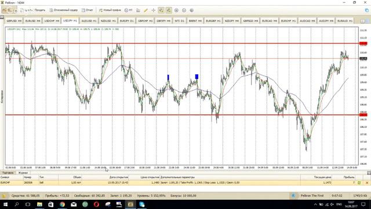This screenshot has height=209, width=371.
Task: Open the Журнал tab
Action: tap(23, 173)
